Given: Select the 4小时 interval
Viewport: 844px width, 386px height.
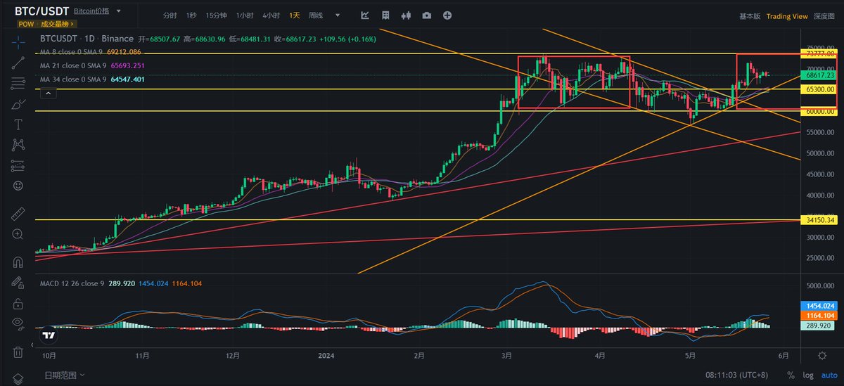Looking at the screenshot, I should [x=271, y=15].
